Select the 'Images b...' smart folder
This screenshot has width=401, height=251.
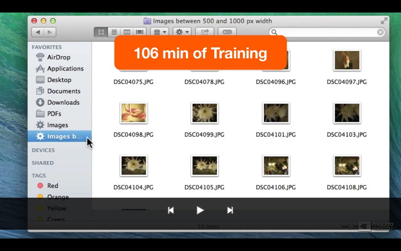60,136
